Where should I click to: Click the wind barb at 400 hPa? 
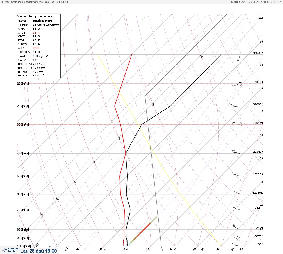pyautogui.click(x=236, y=152)
